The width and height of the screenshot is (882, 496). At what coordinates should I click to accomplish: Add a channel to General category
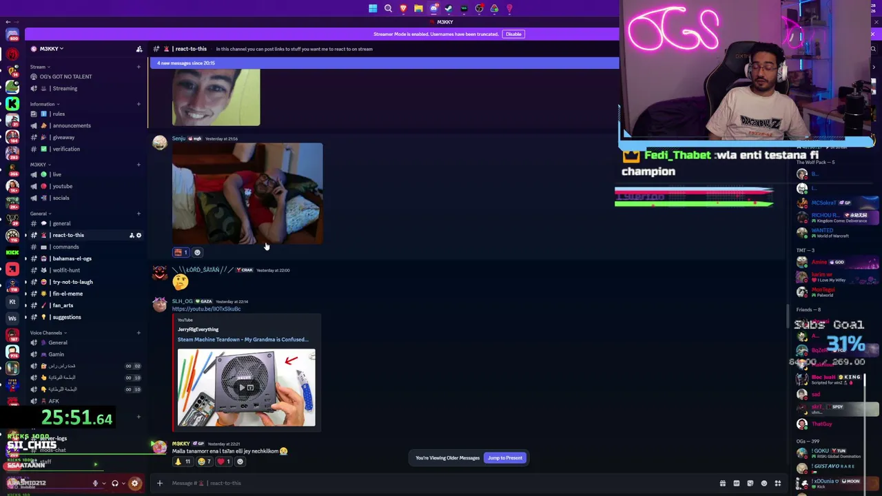139,214
